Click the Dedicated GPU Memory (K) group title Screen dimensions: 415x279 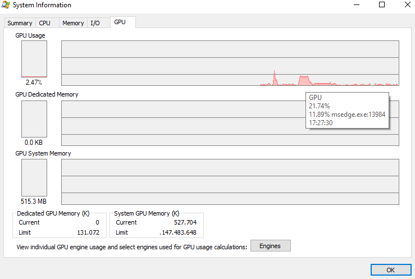pyautogui.click(x=53, y=213)
